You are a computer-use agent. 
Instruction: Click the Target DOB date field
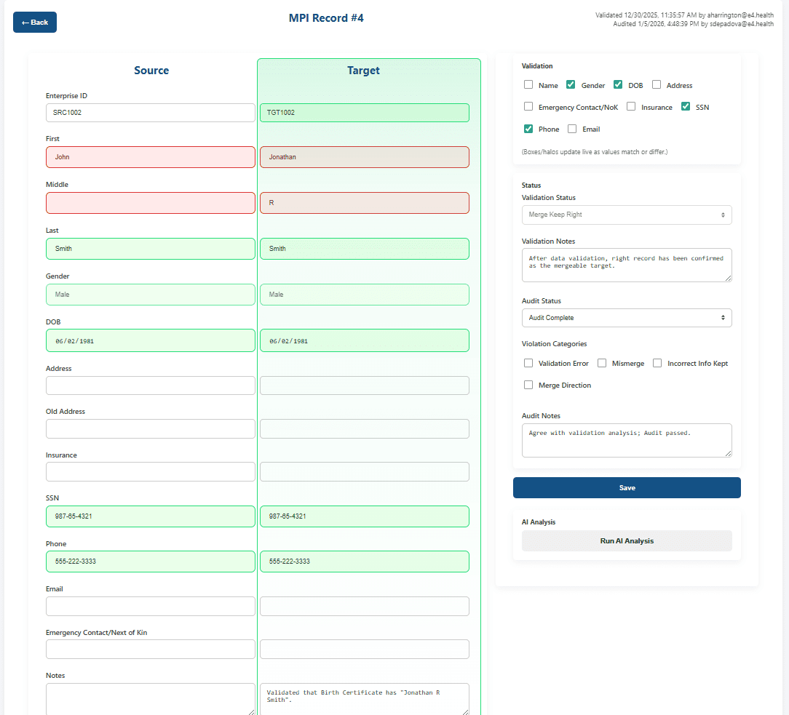(x=365, y=340)
